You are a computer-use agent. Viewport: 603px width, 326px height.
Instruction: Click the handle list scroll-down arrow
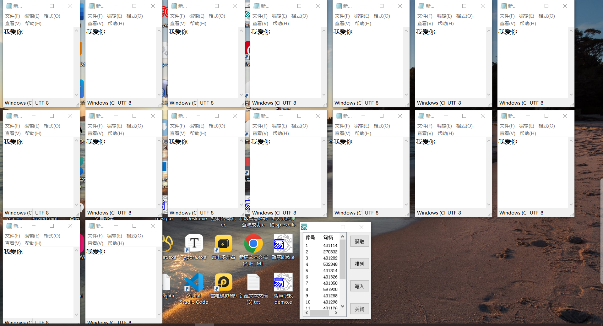click(x=342, y=307)
